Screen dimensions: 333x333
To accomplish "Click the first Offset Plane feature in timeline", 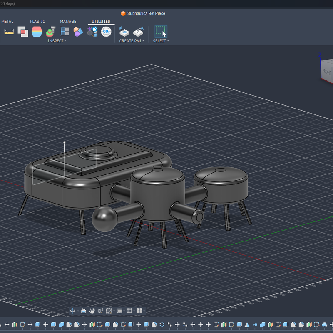I will pyautogui.click(x=15, y=325).
